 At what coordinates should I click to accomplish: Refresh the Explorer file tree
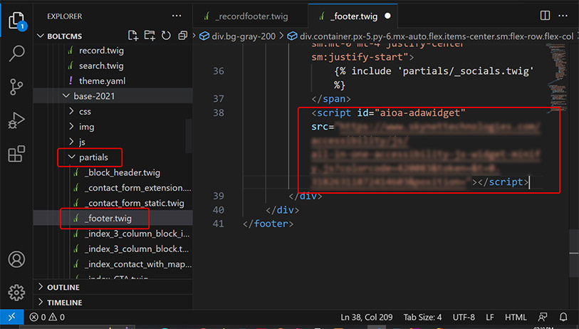coord(166,36)
